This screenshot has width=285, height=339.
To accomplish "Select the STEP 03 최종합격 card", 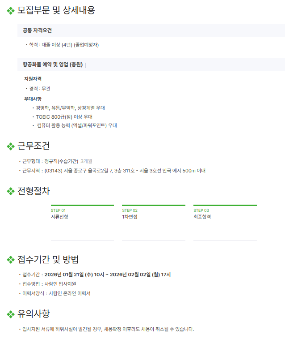I will (x=225, y=223).
